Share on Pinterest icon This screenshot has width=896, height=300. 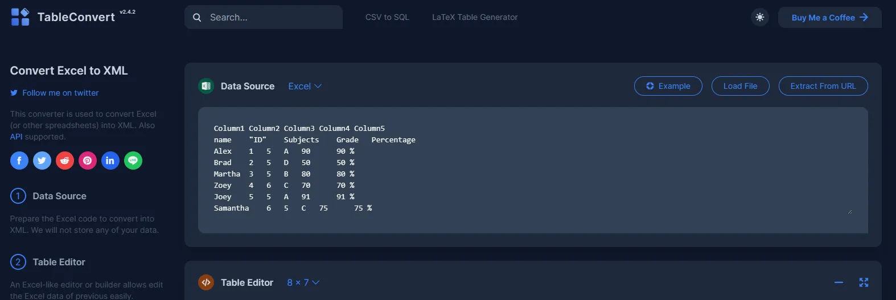(x=88, y=161)
